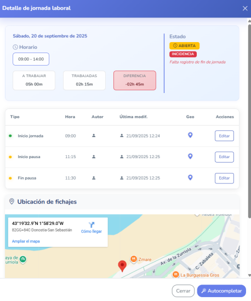This screenshot has width=251, height=301.
Task: Open the Ampliar el mapa link
Action: 26,241
